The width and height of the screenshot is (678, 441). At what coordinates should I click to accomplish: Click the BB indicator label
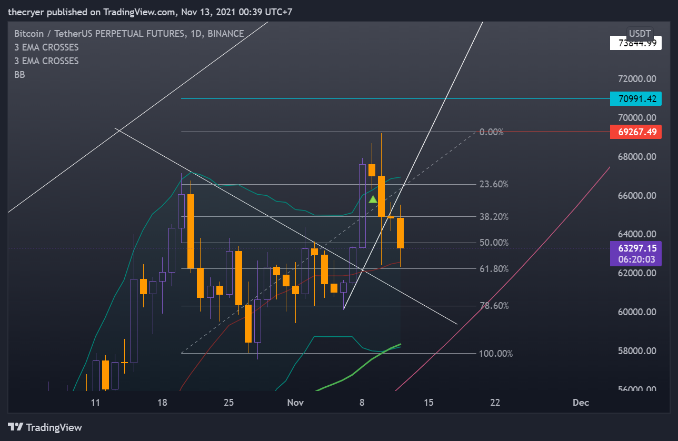pyautogui.click(x=19, y=75)
